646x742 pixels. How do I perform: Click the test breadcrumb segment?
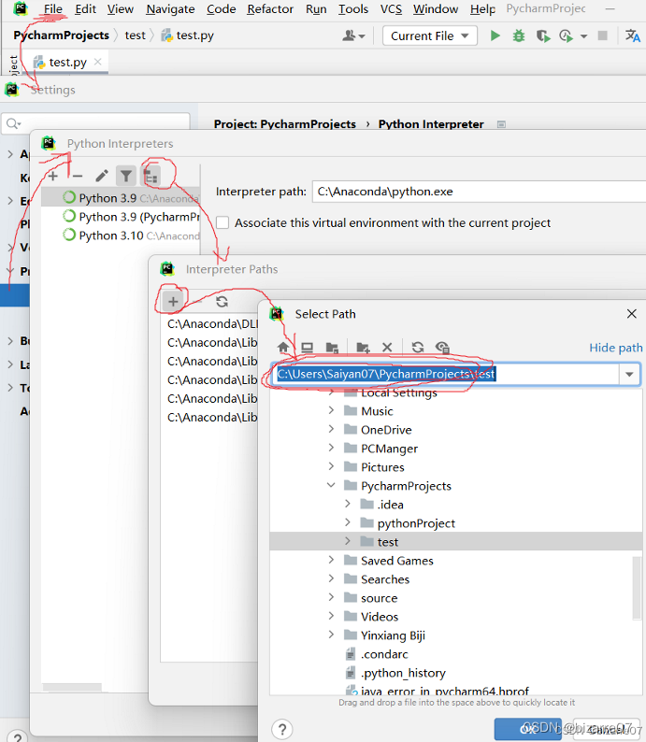(x=135, y=36)
